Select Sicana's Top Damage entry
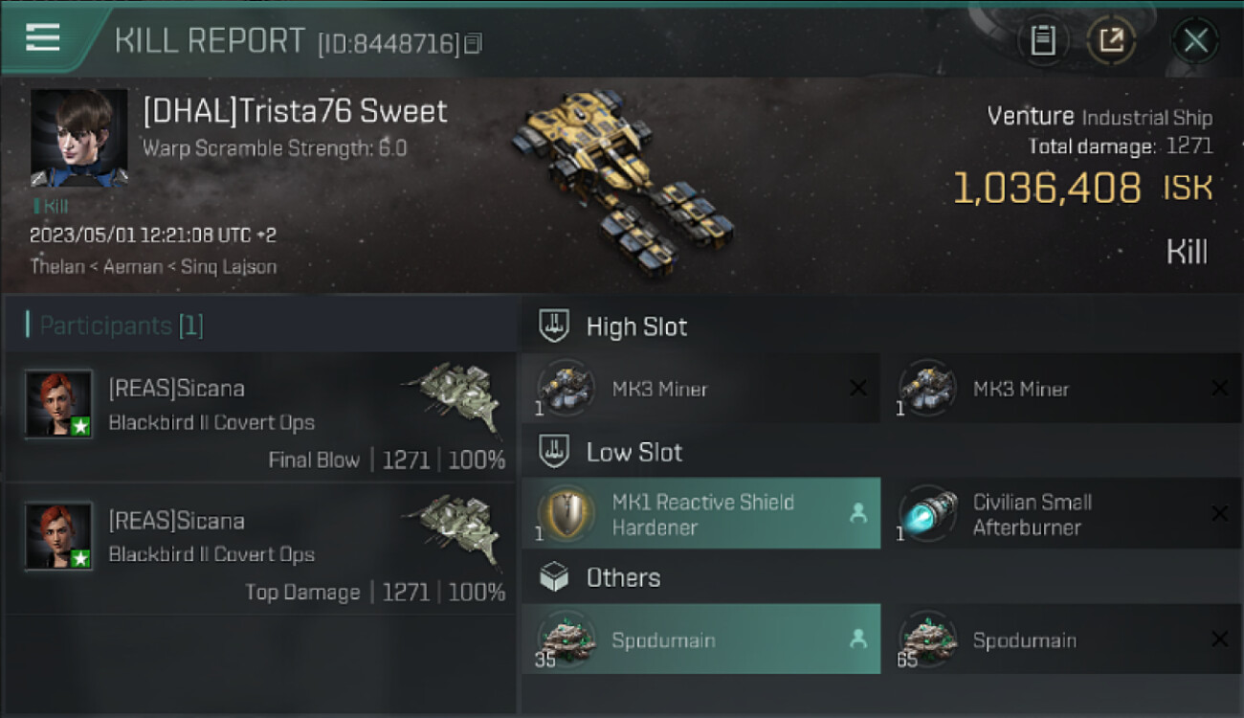This screenshot has height=718, width=1244. [258, 550]
